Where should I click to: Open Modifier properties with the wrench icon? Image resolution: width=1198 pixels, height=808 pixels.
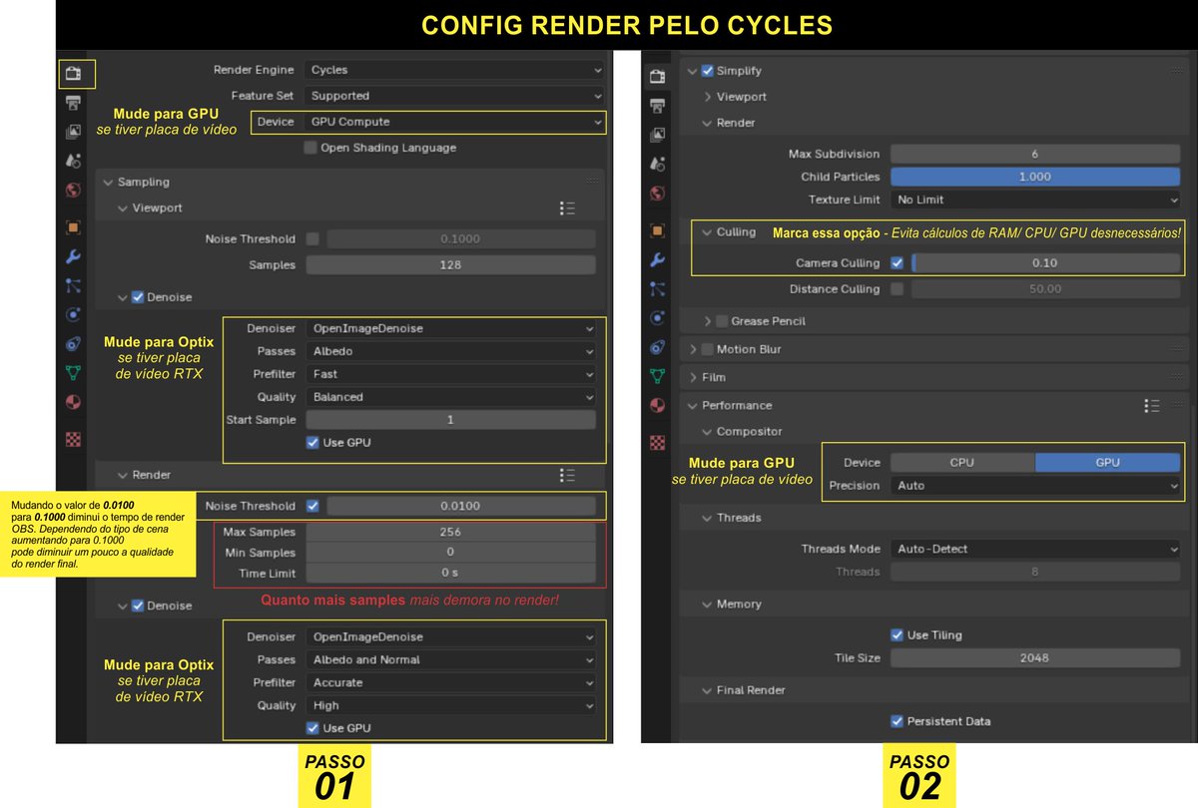pos(73,256)
